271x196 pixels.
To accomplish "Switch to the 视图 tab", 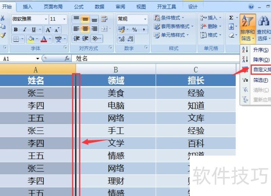I will coord(141,7).
